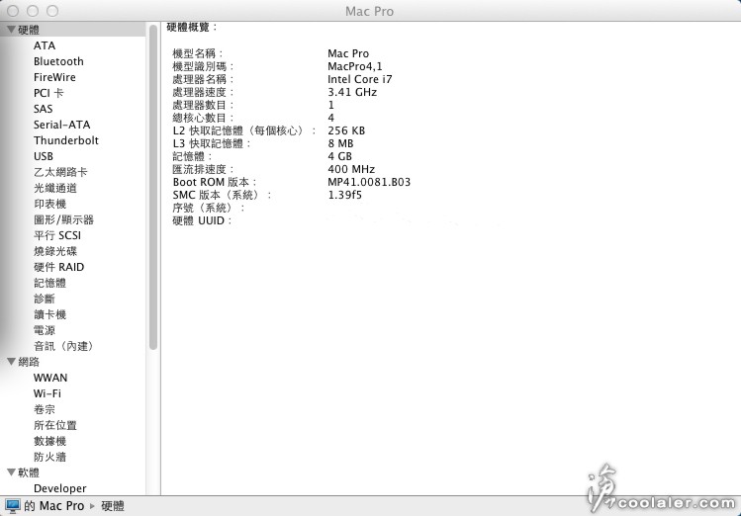The image size is (741, 516).
Task: Click the sidebar vertical scrollbar
Action: [152, 187]
